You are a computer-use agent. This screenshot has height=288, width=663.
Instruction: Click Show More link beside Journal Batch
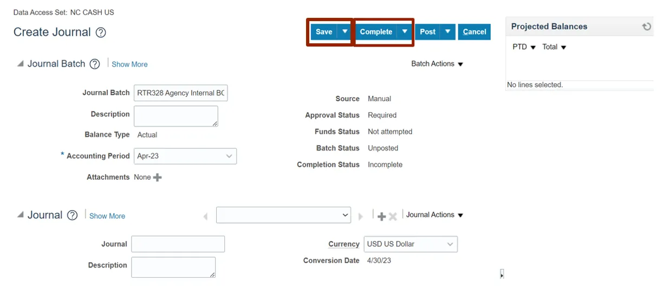coord(129,64)
